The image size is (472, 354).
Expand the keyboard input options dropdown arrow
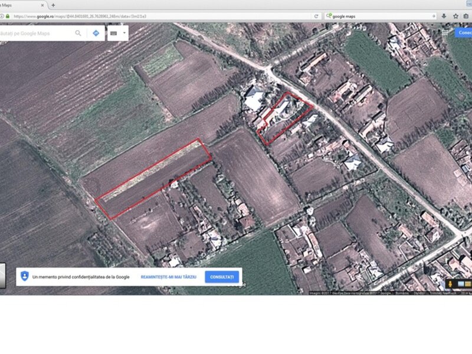124,34
